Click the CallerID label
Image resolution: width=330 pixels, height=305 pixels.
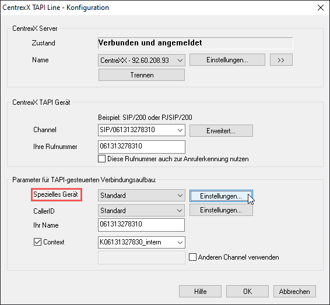tap(44, 211)
